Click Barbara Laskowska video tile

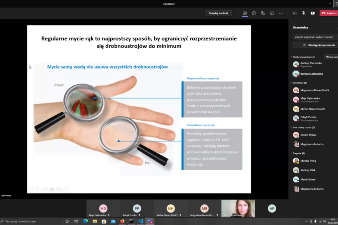pos(238,208)
